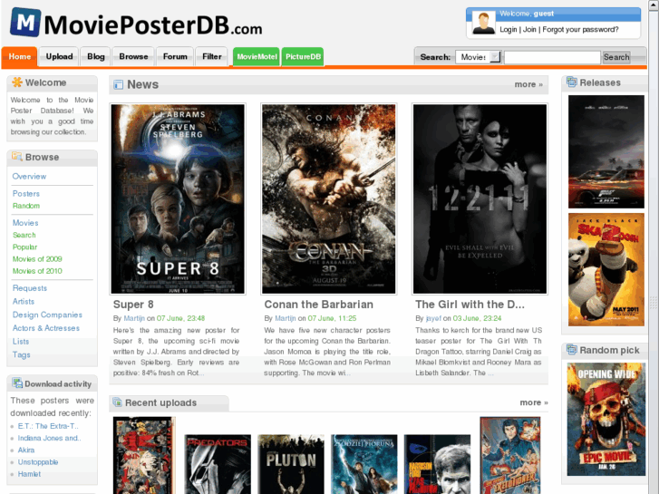The height and width of the screenshot is (494, 659).
Task: Click the Random link
Action: click(26, 206)
